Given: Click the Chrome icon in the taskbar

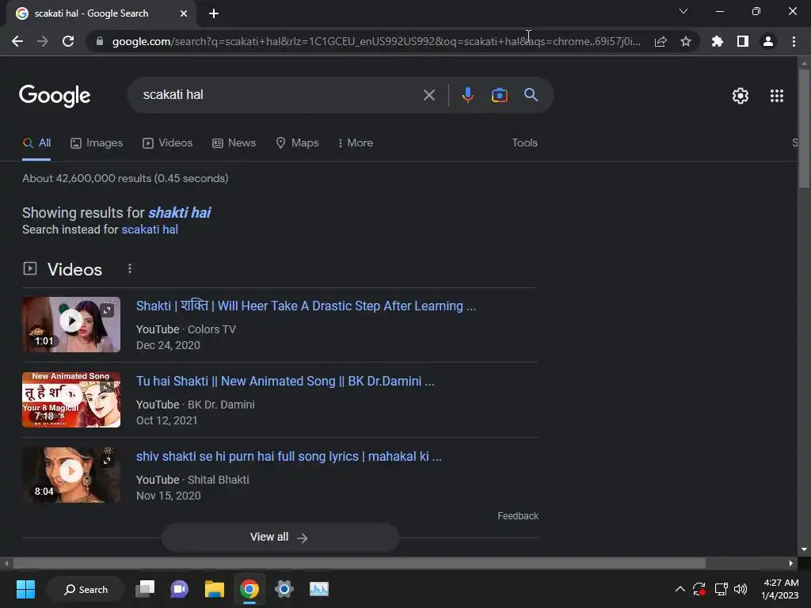Looking at the screenshot, I should click(x=249, y=589).
